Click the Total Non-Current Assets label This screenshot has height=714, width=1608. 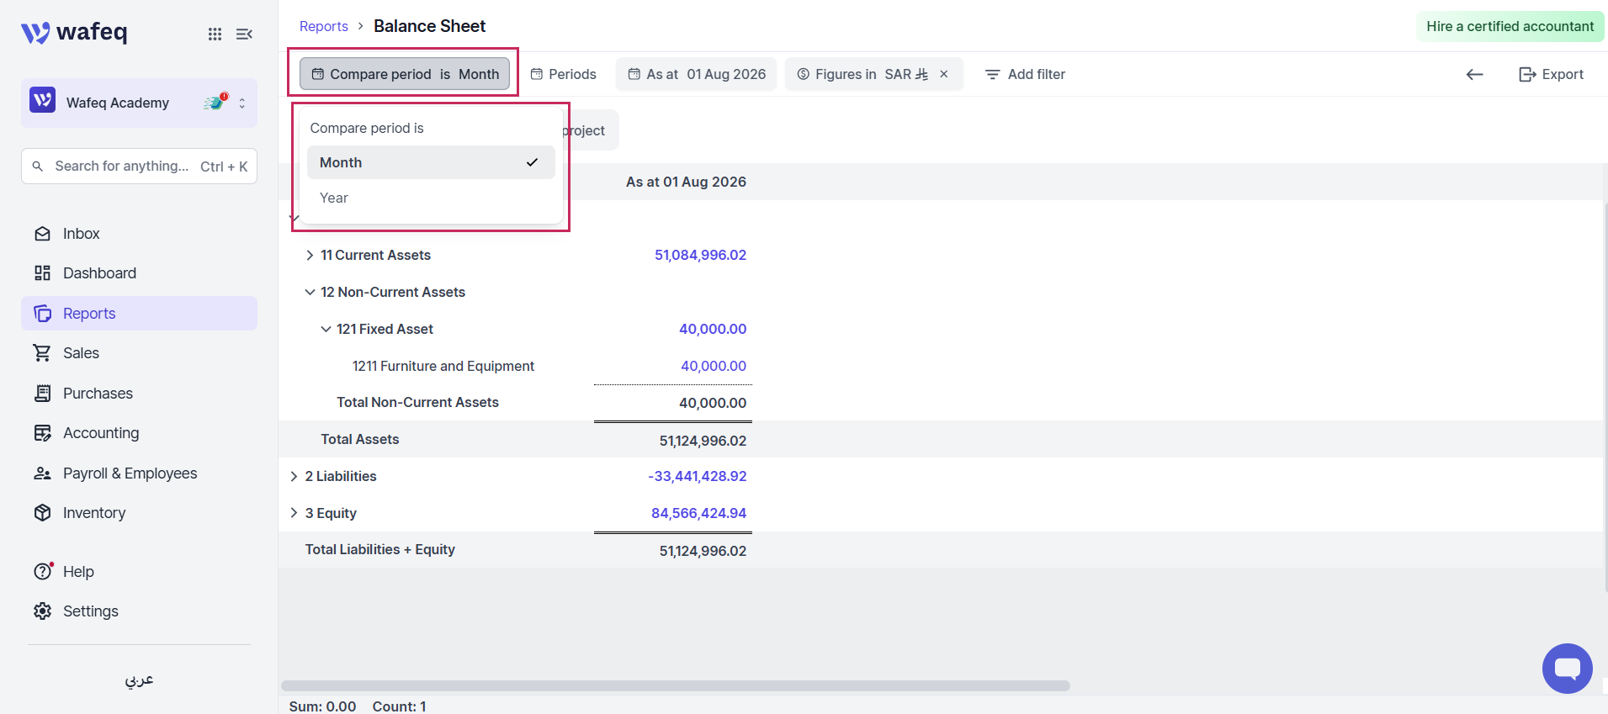pyautogui.click(x=417, y=402)
